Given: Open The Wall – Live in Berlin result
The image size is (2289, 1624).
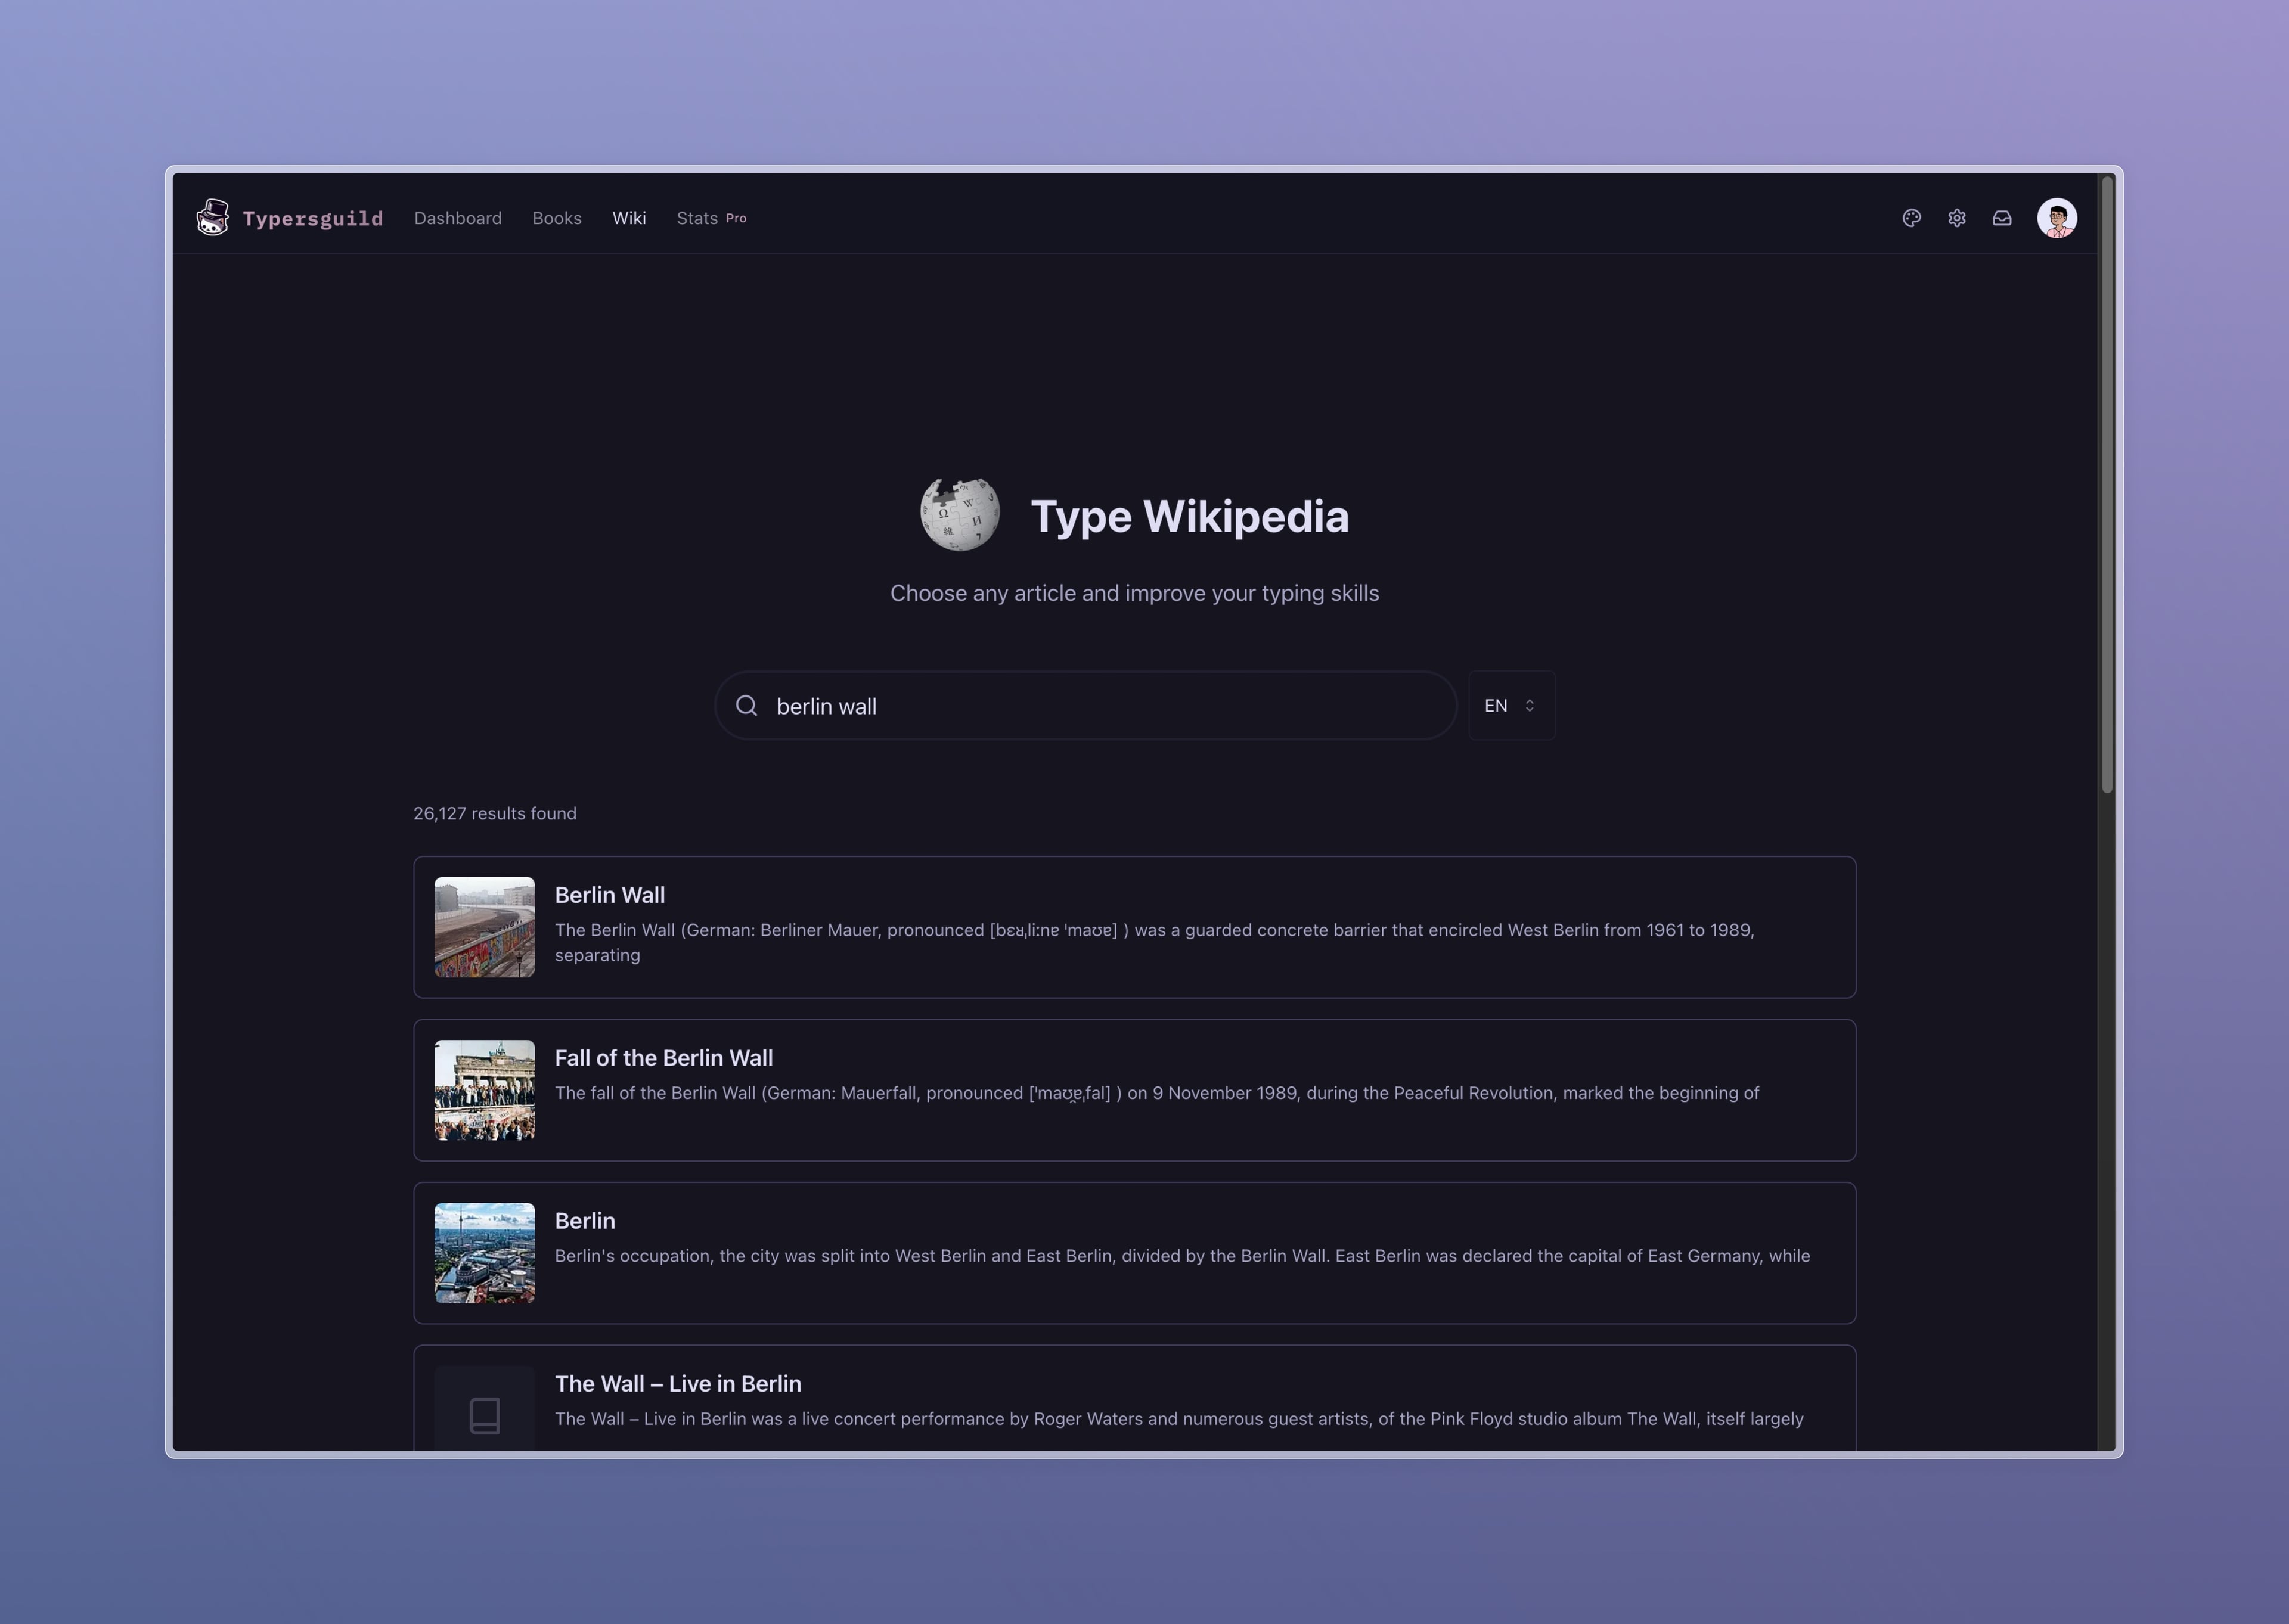Looking at the screenshot, I should [x=1133, y=1400].
